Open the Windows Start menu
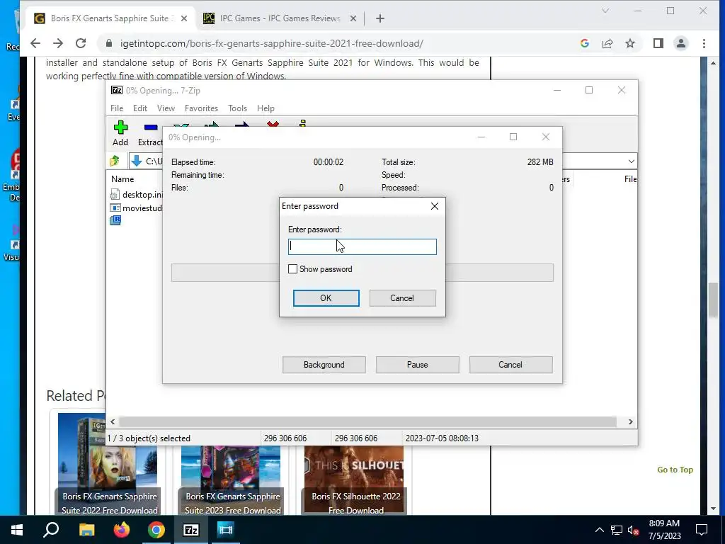This screenshot has height=544, width=725. [x=17, y=530]
